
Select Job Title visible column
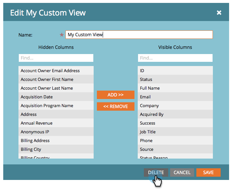[x=175, y=131]
